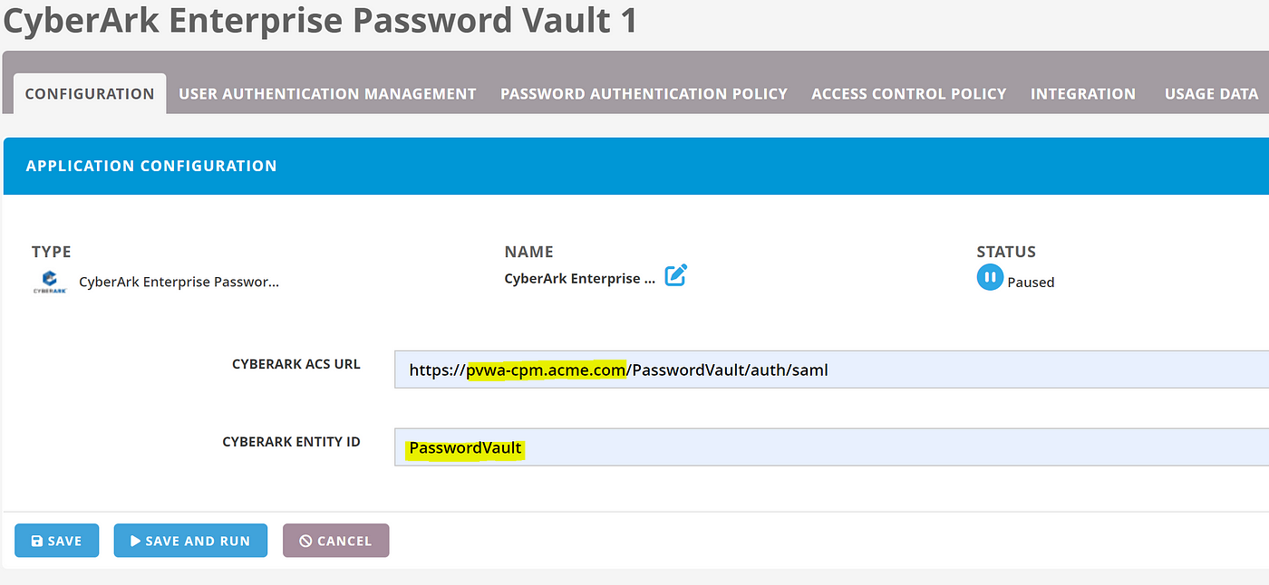The width and height of the screenshot is (1269, 585).
Task: Open the Password Authentication Policy tab
Action: click(x=644, y=94)
